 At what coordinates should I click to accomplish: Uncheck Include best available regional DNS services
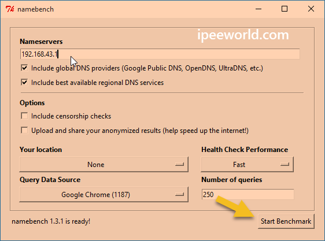(x=24, y=82)
